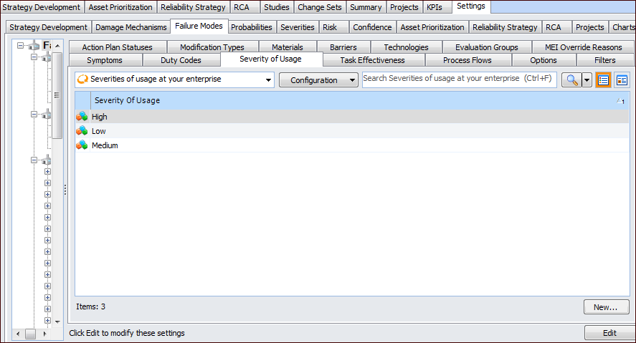636x343 pixels.
Task: Click the tree horizontal scroll-right arrow
Action: [44, 334]
